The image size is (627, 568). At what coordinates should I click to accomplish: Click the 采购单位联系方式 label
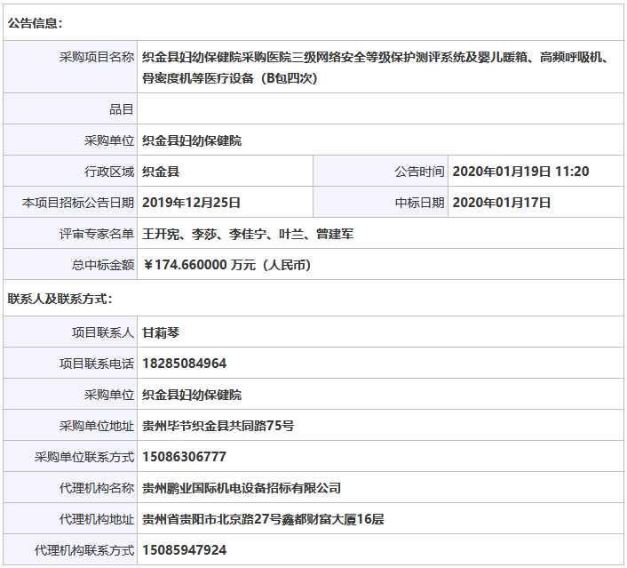[84, 457]
